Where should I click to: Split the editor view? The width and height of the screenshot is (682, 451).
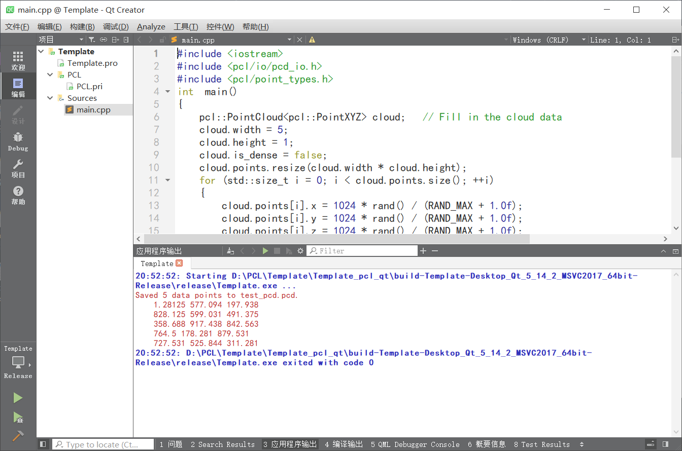675,40
